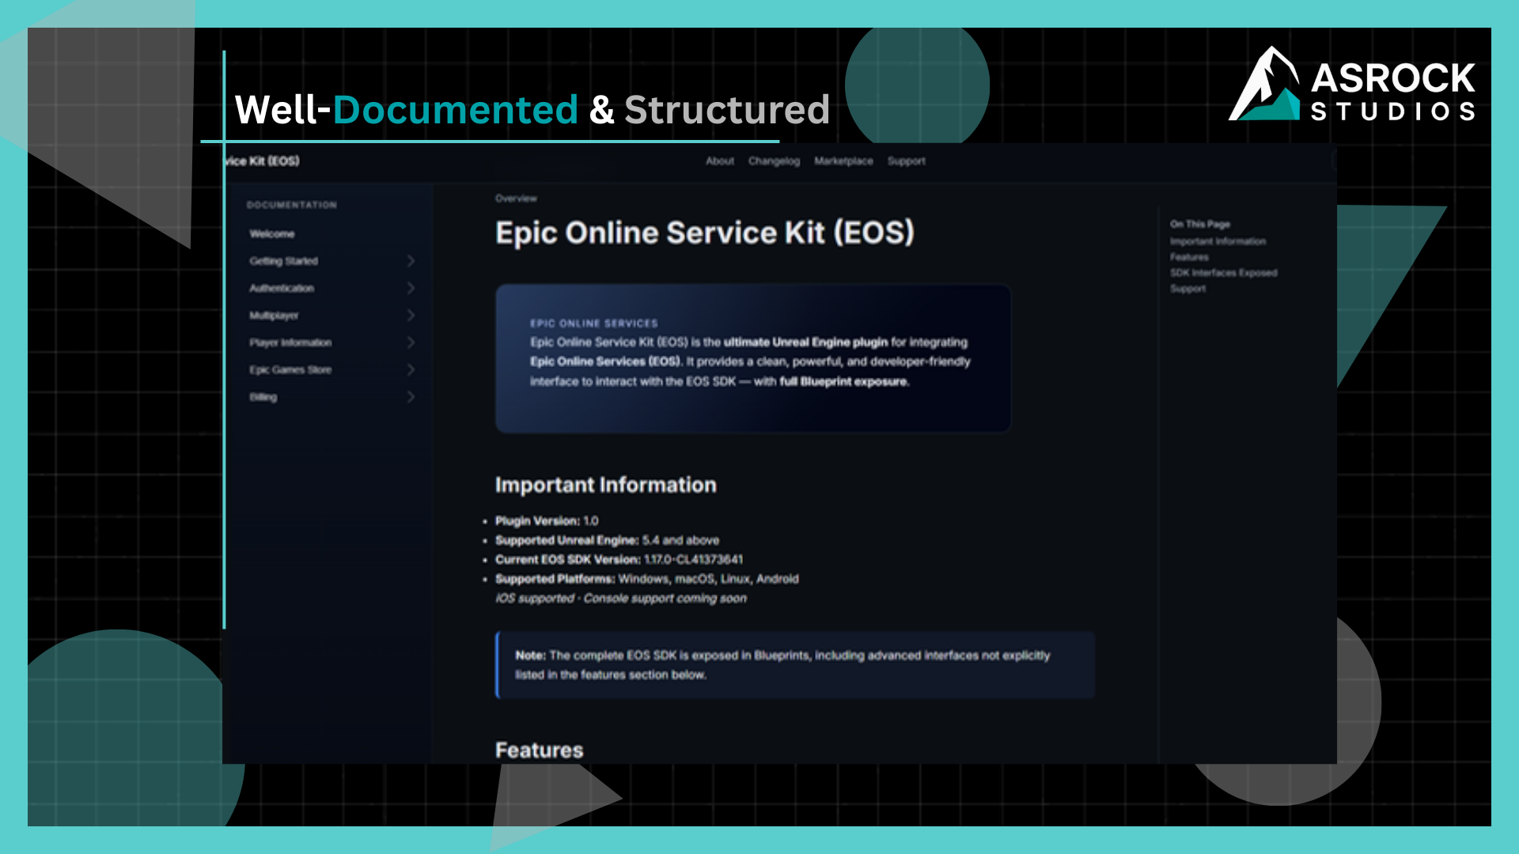This screenshot has height=854, width=1519.
Task: Click the Well-Documented & Structured title
Action: tap(532, 109)
